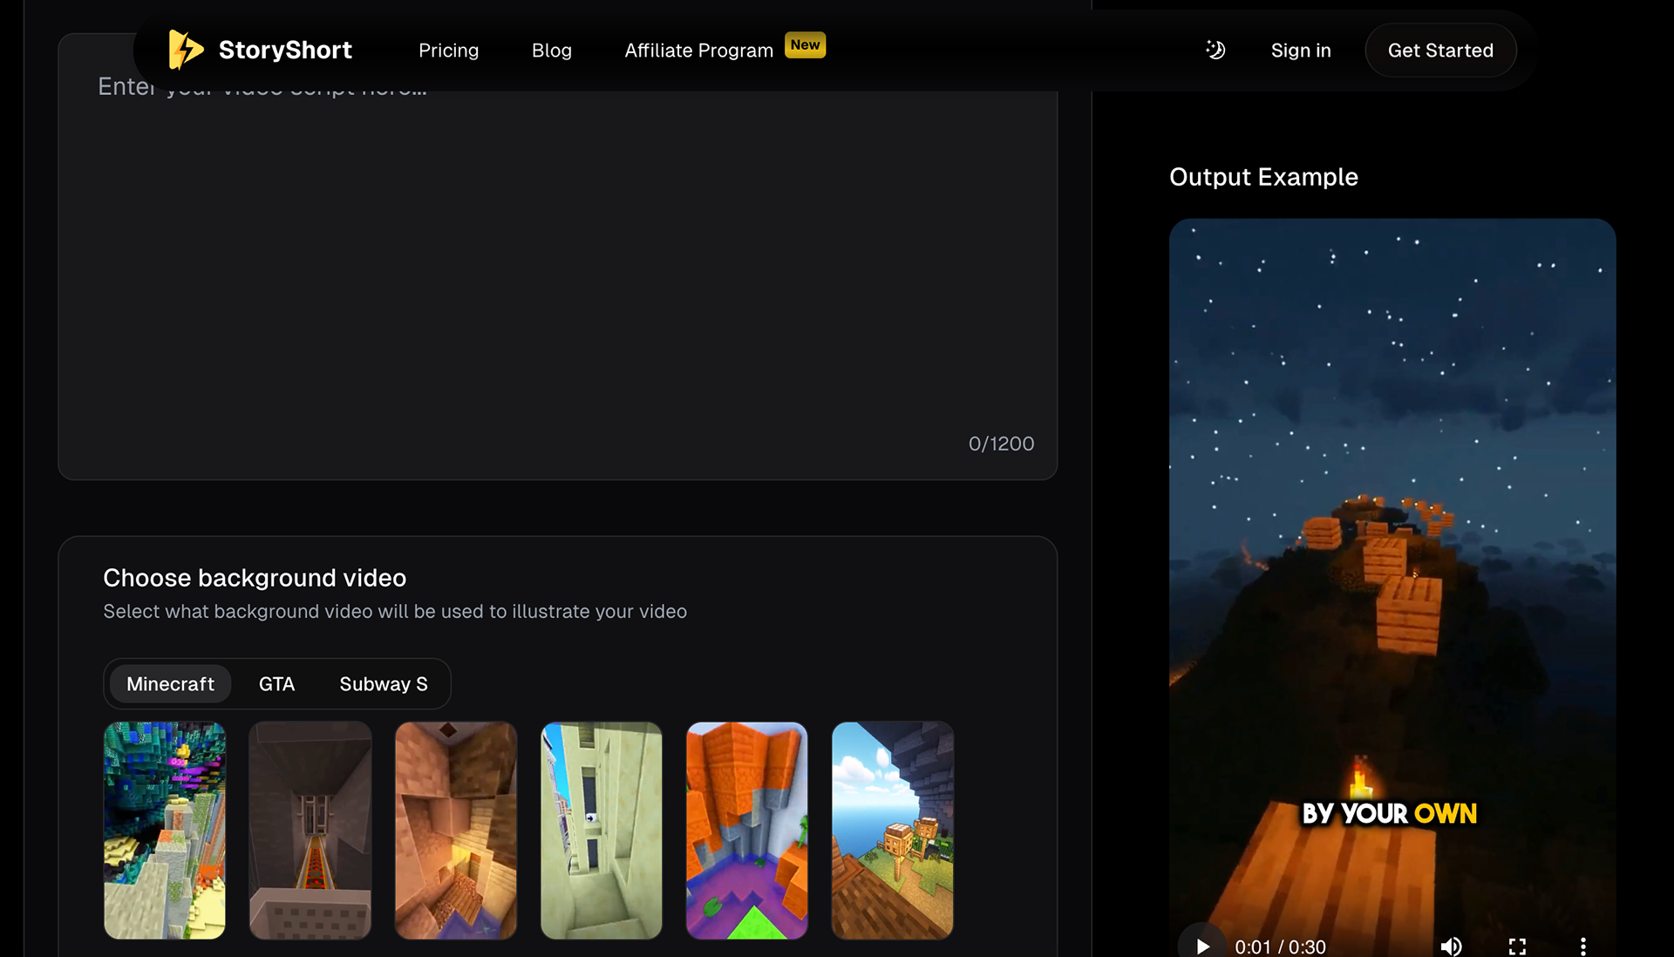This screenshot has width=1674, height=957.
Task: Click the StoryShort brand name
Action: [x=285, y=50]
